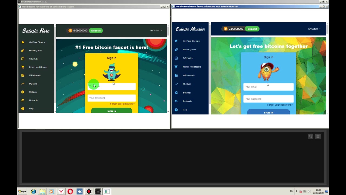Image resolution: width=346 pixels, height=195 pixels.
Task: Click Withdrawals wallet icon in Satoshi Hero sidebar
Action: click(x=23, y=75)
